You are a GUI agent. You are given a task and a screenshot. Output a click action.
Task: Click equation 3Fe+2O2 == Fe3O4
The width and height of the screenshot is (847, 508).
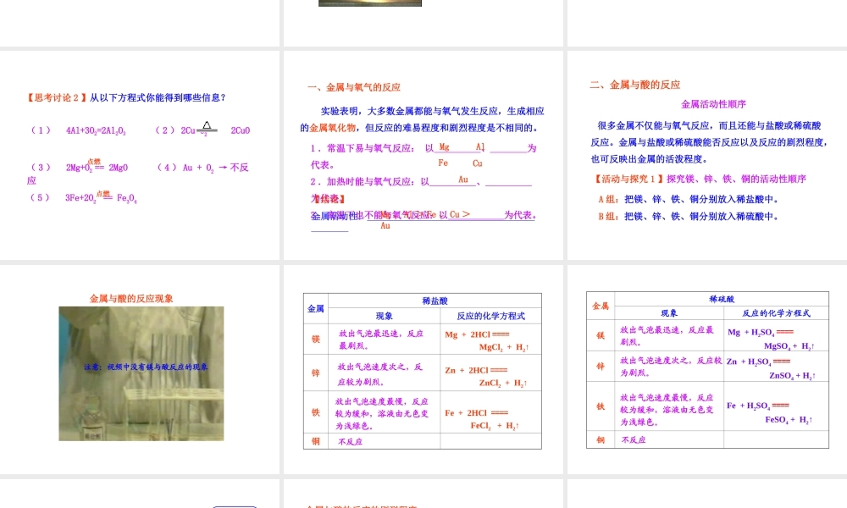101,197
